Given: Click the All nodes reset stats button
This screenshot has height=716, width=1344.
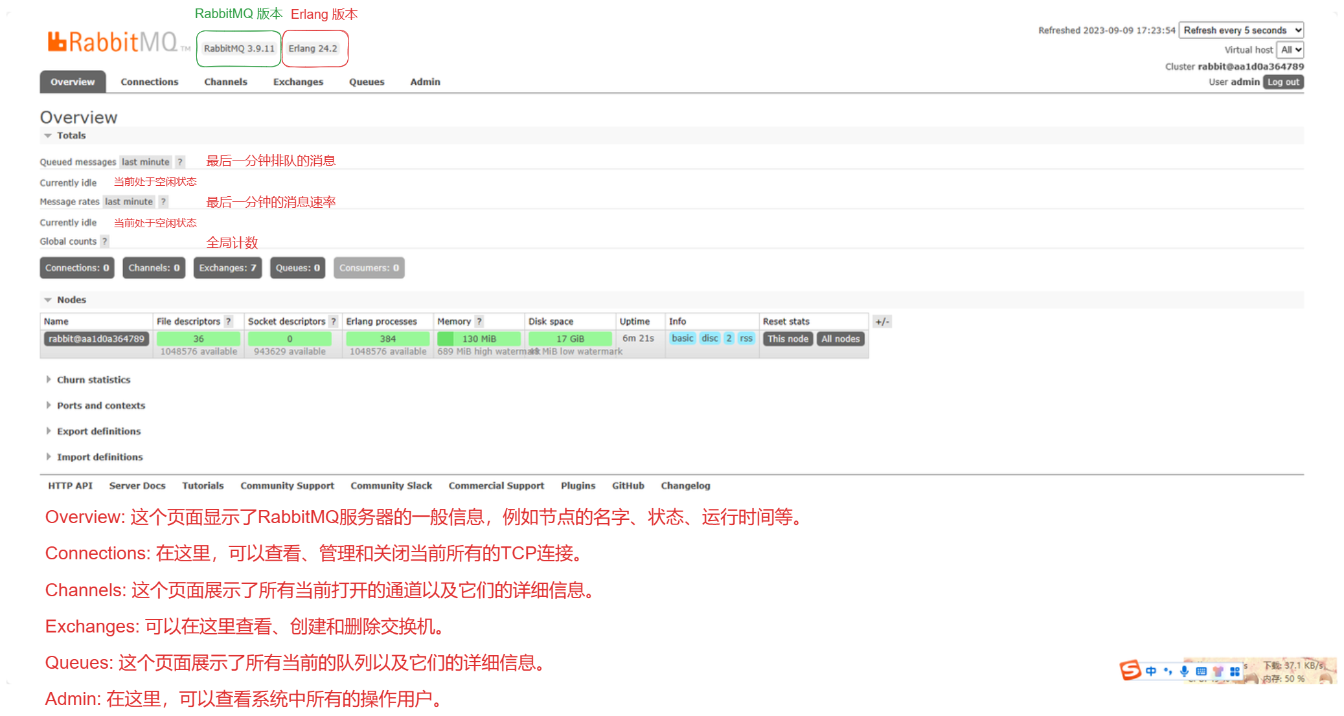Looking at the screenshot, I should [841, 339].
